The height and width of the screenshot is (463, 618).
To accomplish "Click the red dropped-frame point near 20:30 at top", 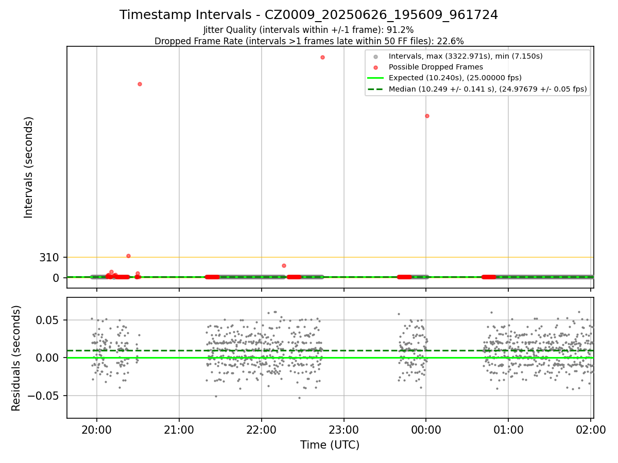I will [x=140, y=84].
